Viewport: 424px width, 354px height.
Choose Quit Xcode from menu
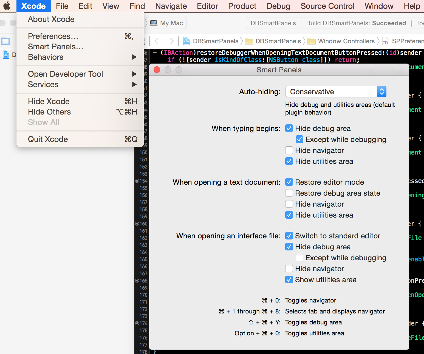[x=80, y=139]
